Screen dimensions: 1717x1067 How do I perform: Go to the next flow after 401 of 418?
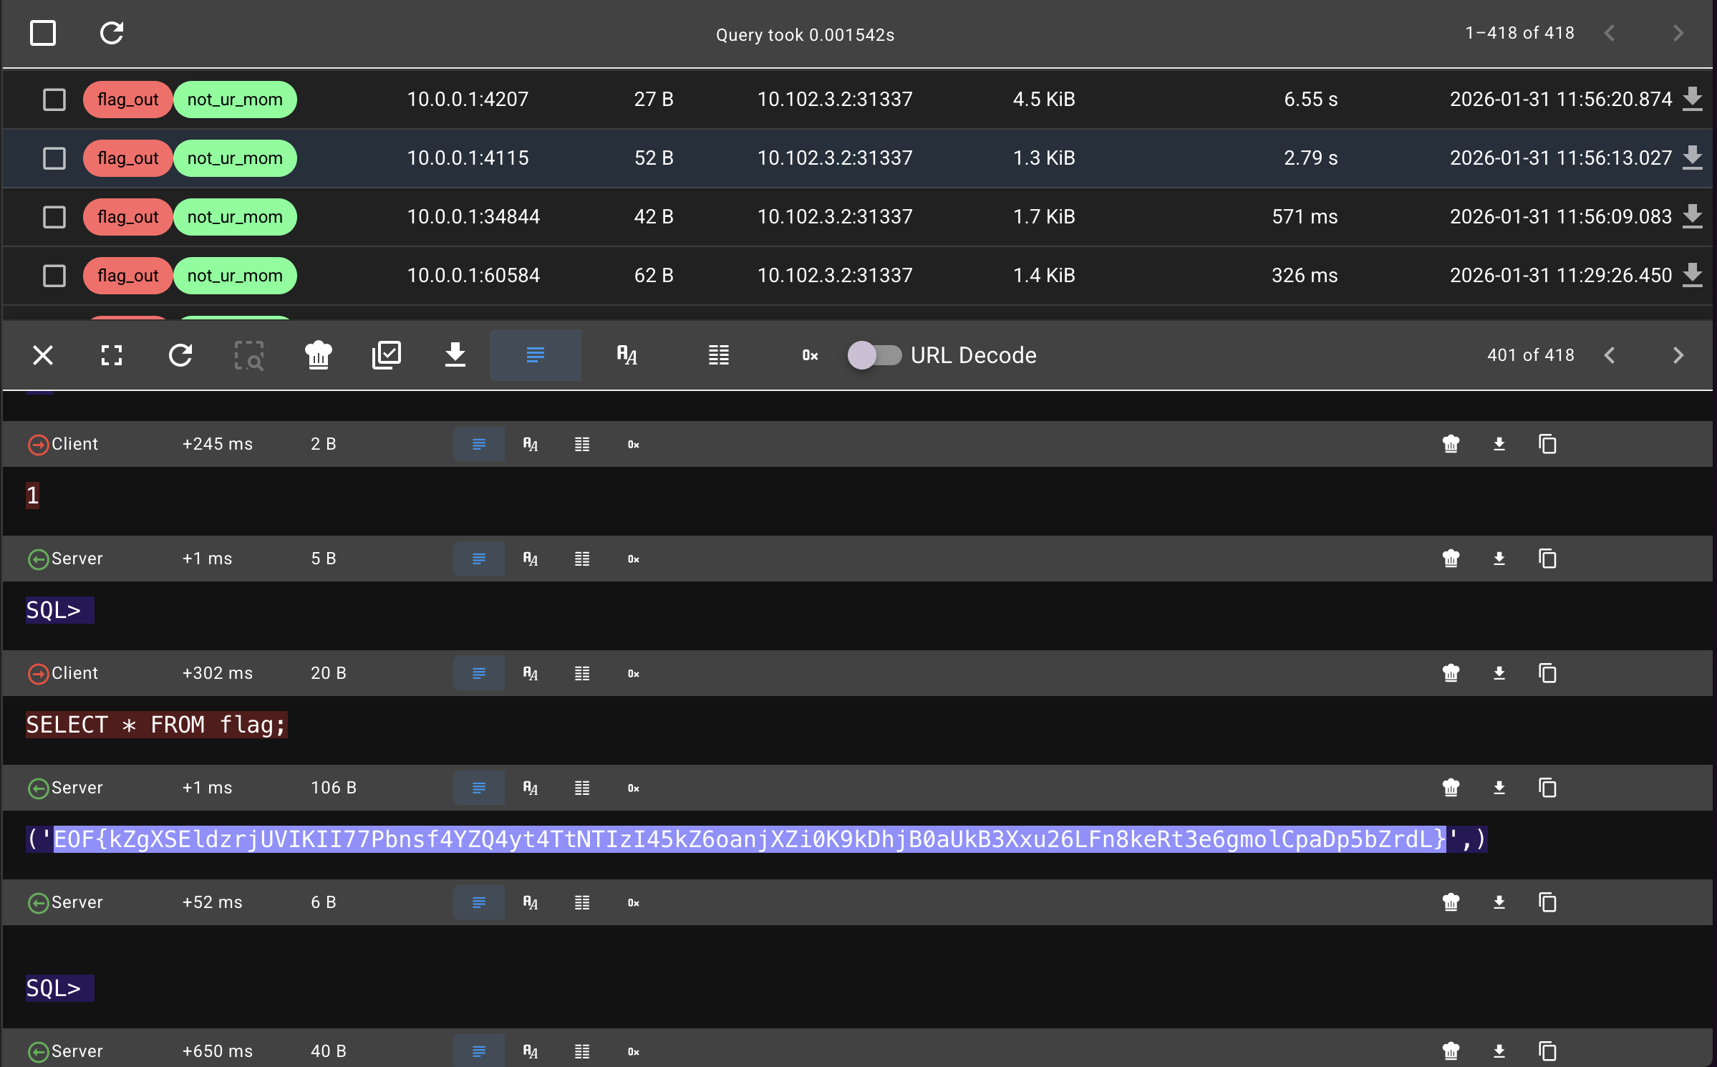point(1678,355)
